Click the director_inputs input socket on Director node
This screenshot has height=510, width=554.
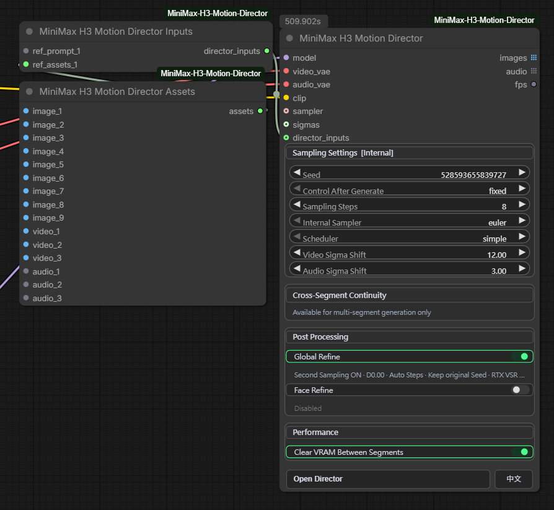coord(286,138)
